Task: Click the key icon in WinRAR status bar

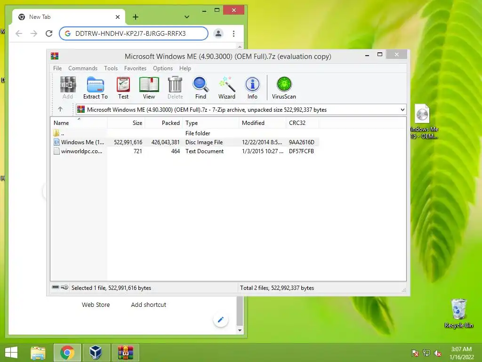Action: tap(64, 287)
